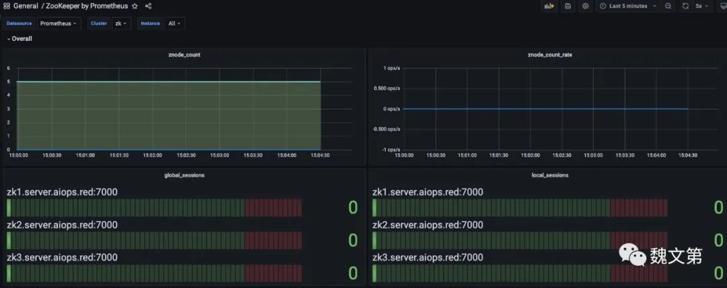Click the Cluster variable label

pyautogui.click(x=99, y=23)
